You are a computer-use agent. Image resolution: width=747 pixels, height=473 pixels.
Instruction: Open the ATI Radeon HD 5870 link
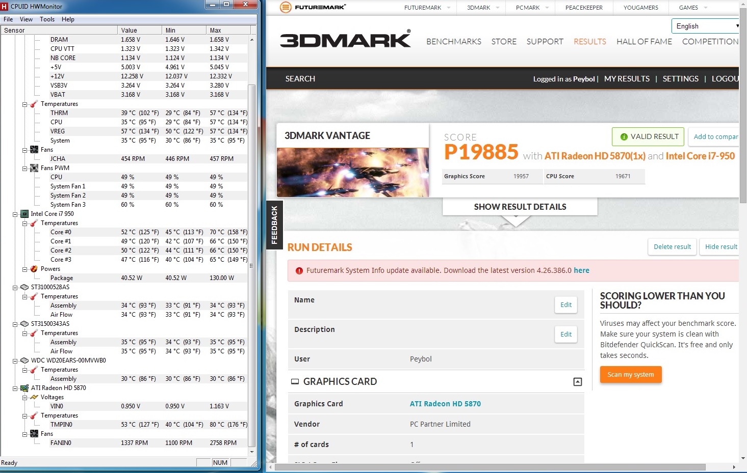445,404
